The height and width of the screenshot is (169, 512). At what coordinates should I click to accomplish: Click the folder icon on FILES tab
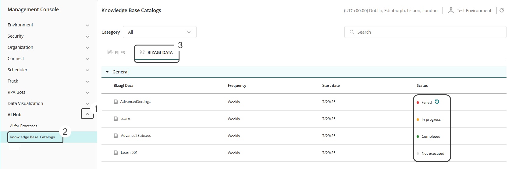point(110,52)
